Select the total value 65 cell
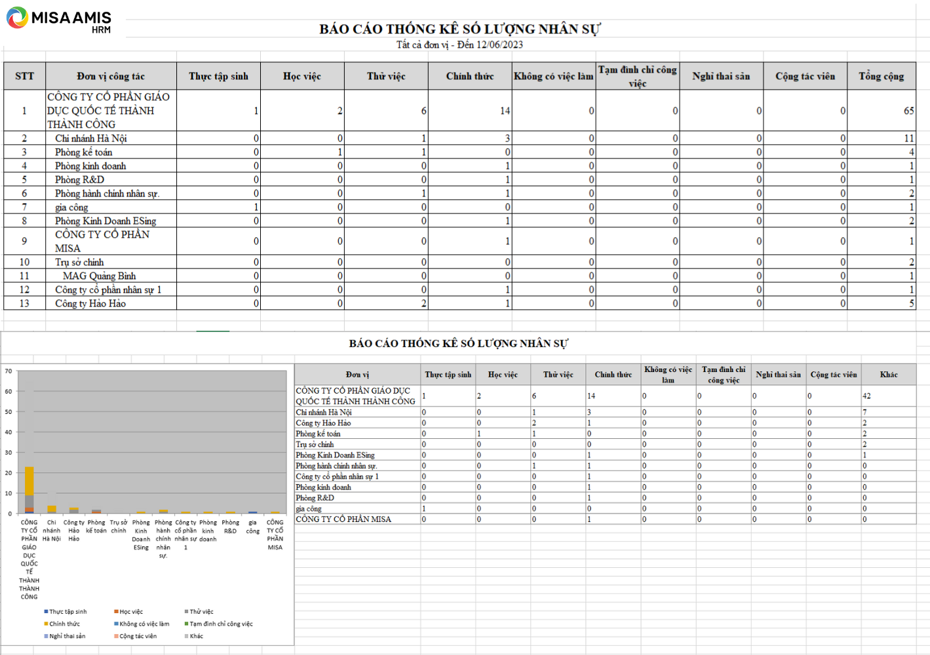The width and height of the screenshot is (930, 655). (x=908, y=111)
